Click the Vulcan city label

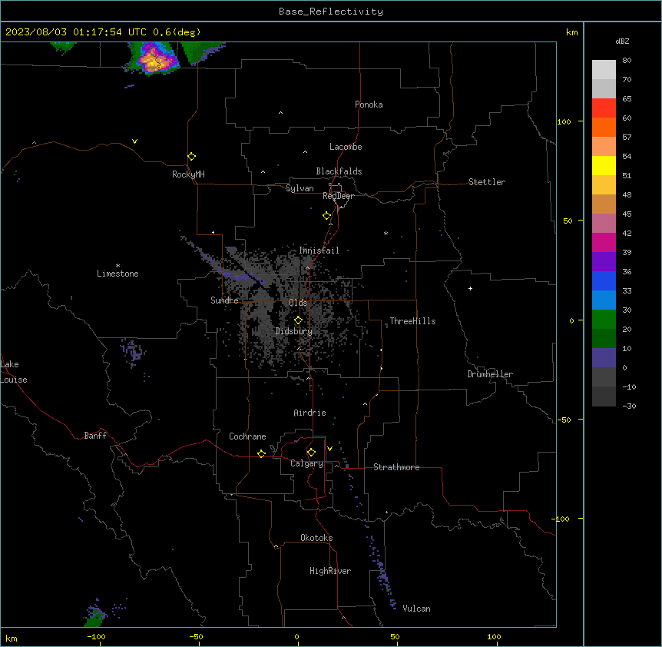point(416,609)
